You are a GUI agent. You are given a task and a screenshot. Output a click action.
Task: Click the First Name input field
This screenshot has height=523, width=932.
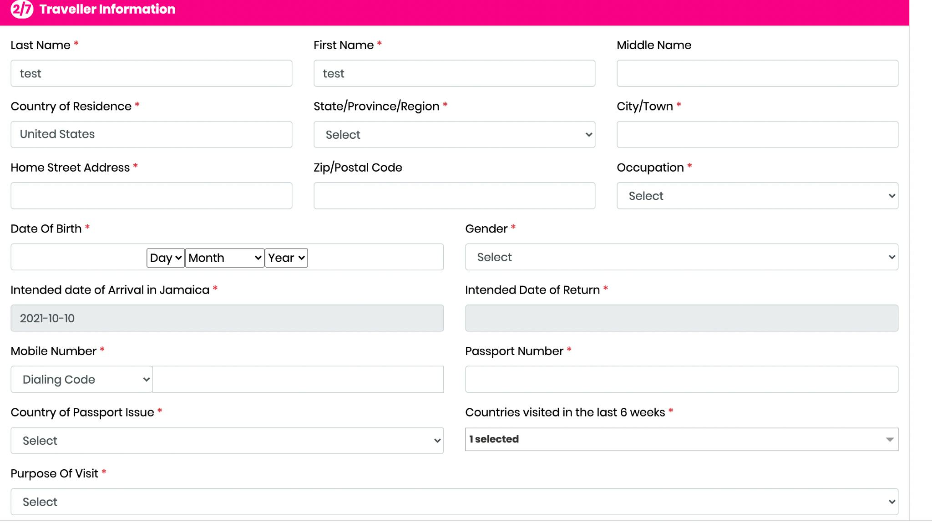tap(454, 73)
